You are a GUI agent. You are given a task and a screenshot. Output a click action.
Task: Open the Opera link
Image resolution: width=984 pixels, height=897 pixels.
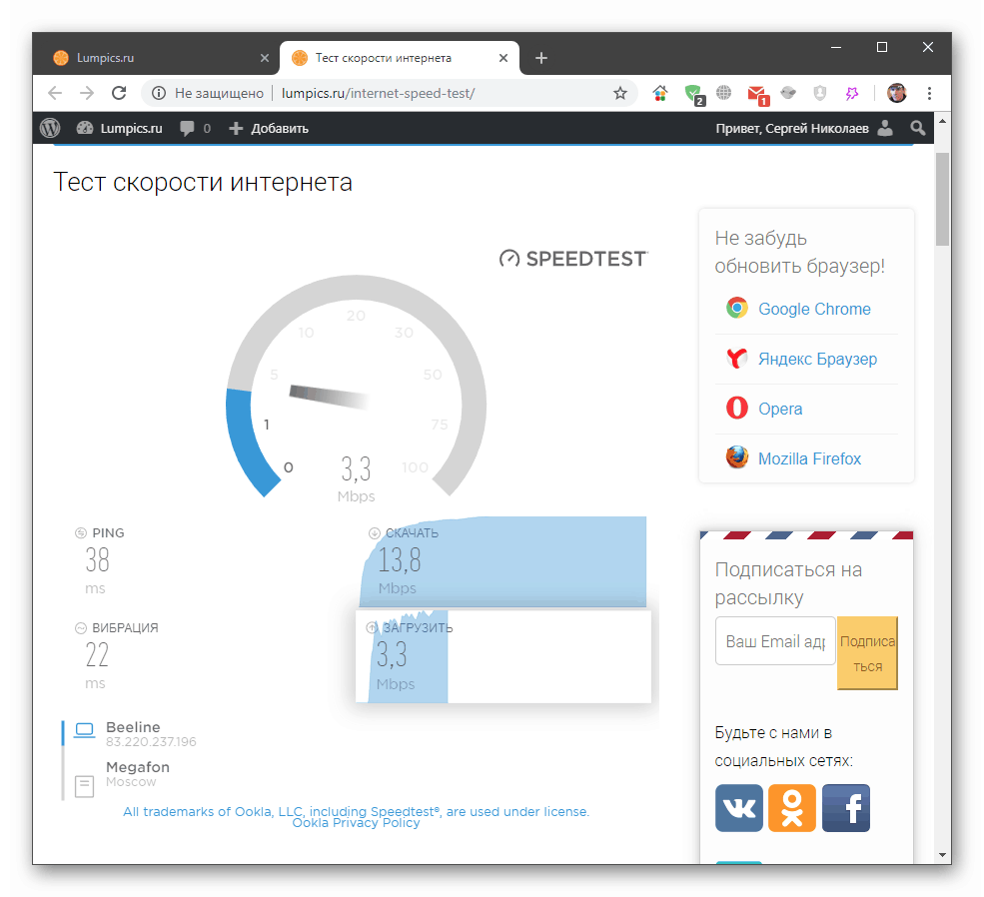[x=780, y=409]
